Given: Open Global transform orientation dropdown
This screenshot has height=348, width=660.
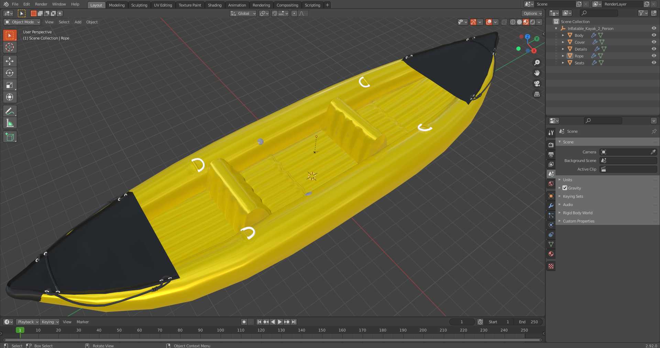Looking at the screenshot, I should tap(243, 13).
